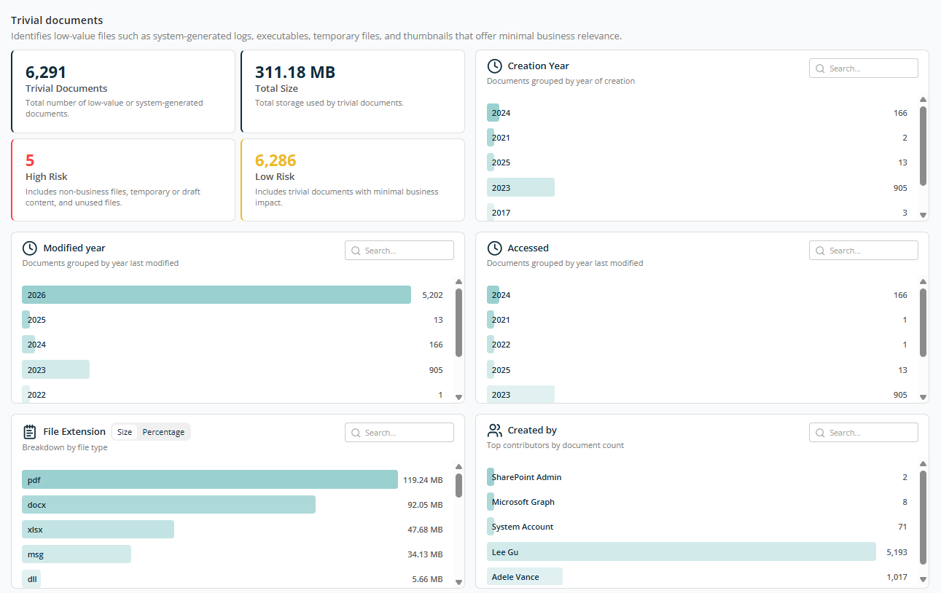The height and width of the screenshot is (593, 941).
Task: Select SharePoint Admin in Created by
Action: (697, 477)
